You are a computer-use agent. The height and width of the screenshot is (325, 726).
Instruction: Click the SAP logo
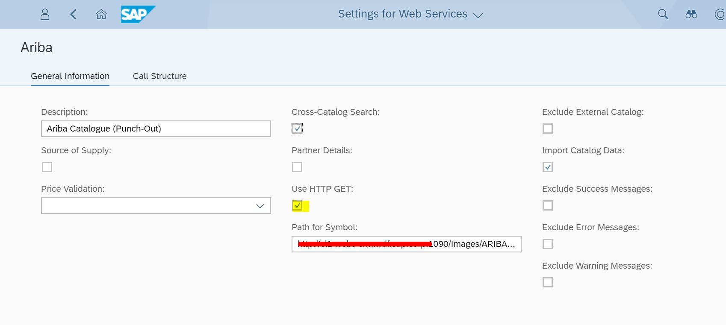[138, 14]
